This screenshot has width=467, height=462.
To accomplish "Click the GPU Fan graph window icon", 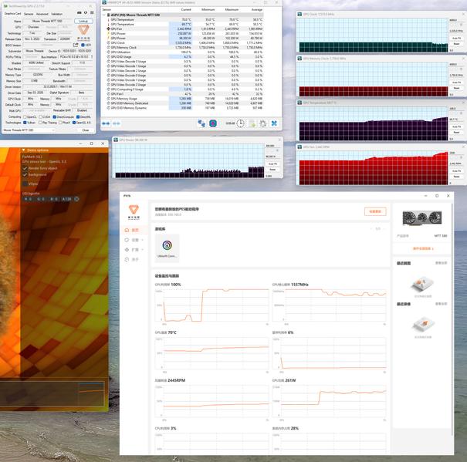I will [299, 147].
